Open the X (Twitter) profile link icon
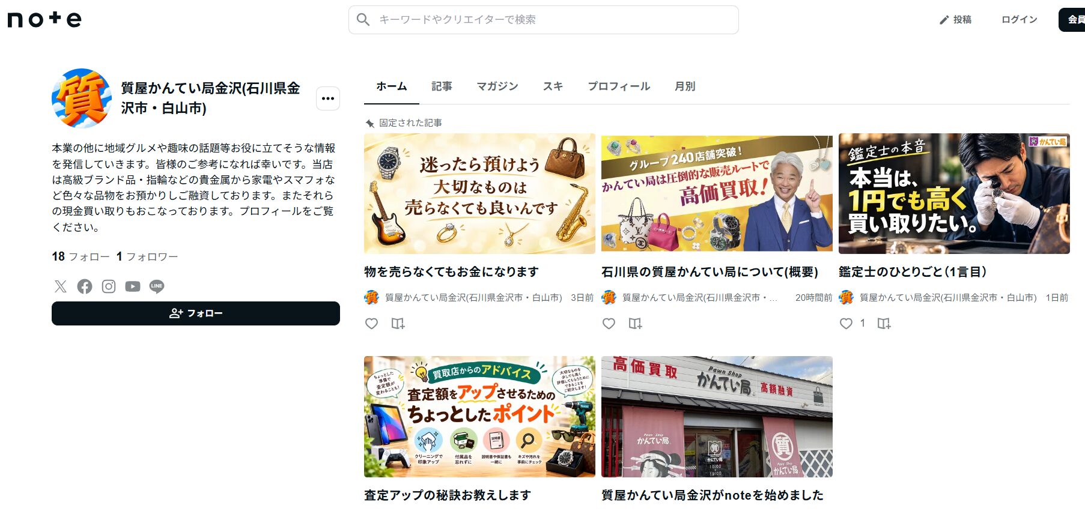The width and height of the screenshot is (1085, 511). [x=61, y=286]
